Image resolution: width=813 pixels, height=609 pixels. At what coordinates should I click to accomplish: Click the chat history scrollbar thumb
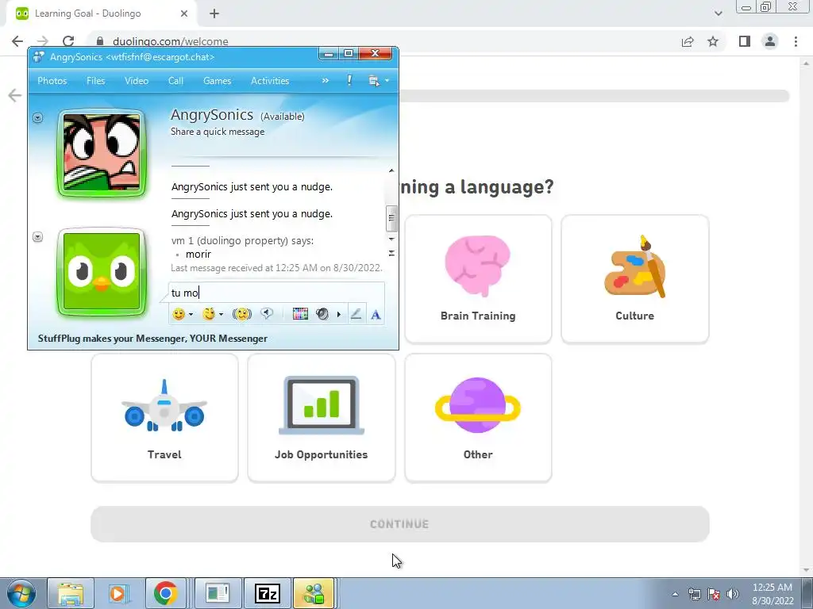391,218
